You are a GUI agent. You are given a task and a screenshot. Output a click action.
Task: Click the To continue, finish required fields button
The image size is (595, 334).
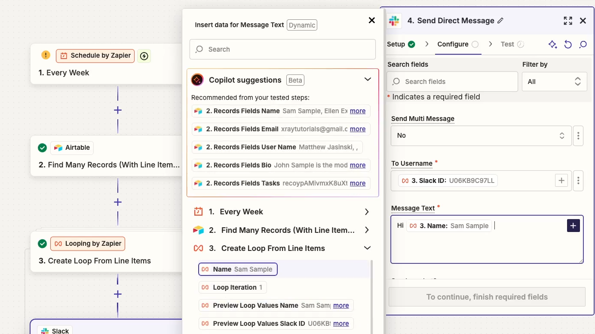(x=487, y=297)
